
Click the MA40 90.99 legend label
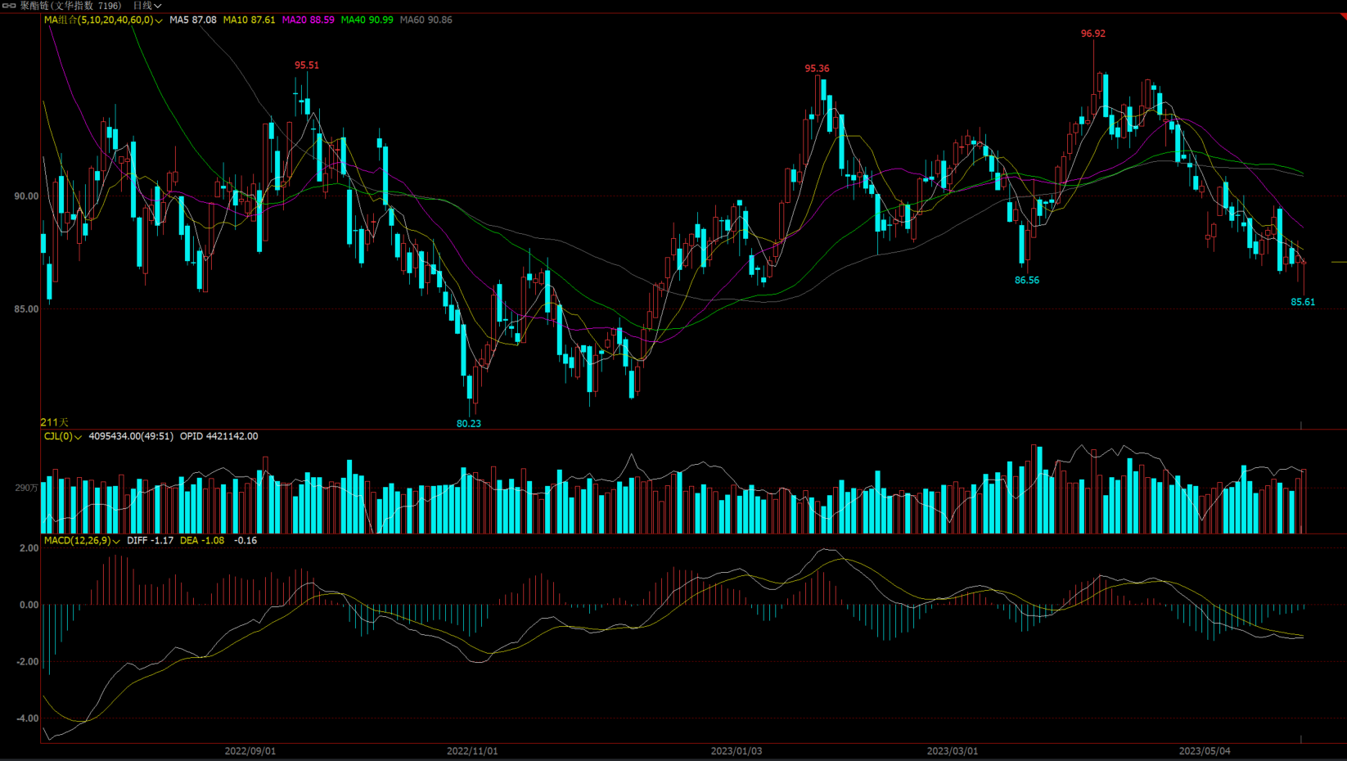point(367,20)
